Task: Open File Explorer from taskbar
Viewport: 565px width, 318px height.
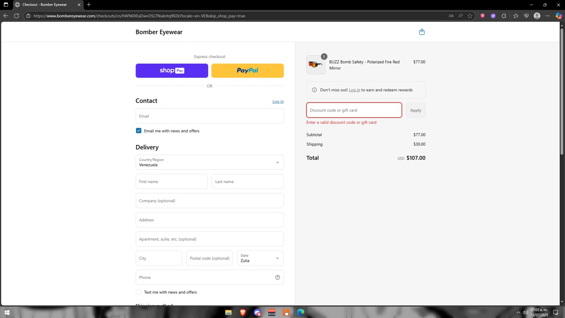Action: (x=228, y=313)
